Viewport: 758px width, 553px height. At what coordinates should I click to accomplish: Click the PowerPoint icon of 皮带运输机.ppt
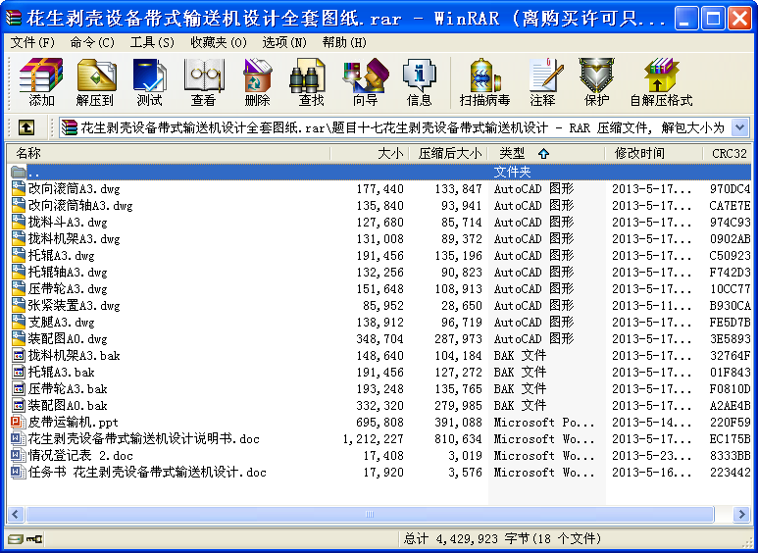(x=19, y=422)
